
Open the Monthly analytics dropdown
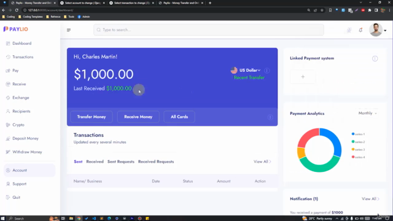[x=367, y=113]
